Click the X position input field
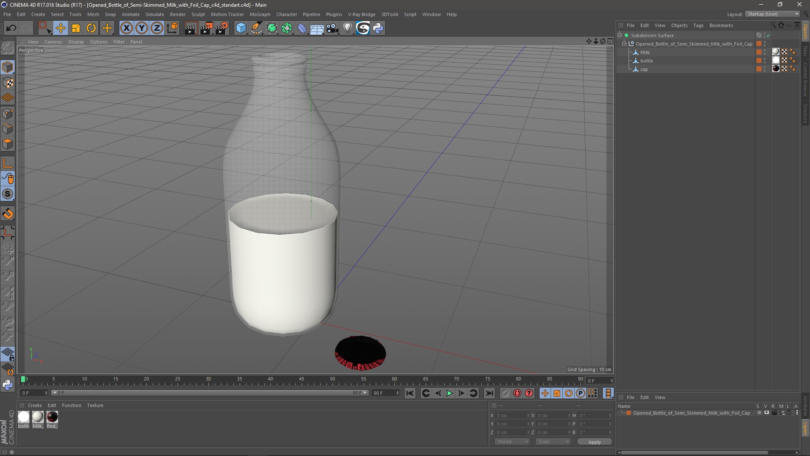Viewport: 810px width, 456px height. tap(512, 415)
